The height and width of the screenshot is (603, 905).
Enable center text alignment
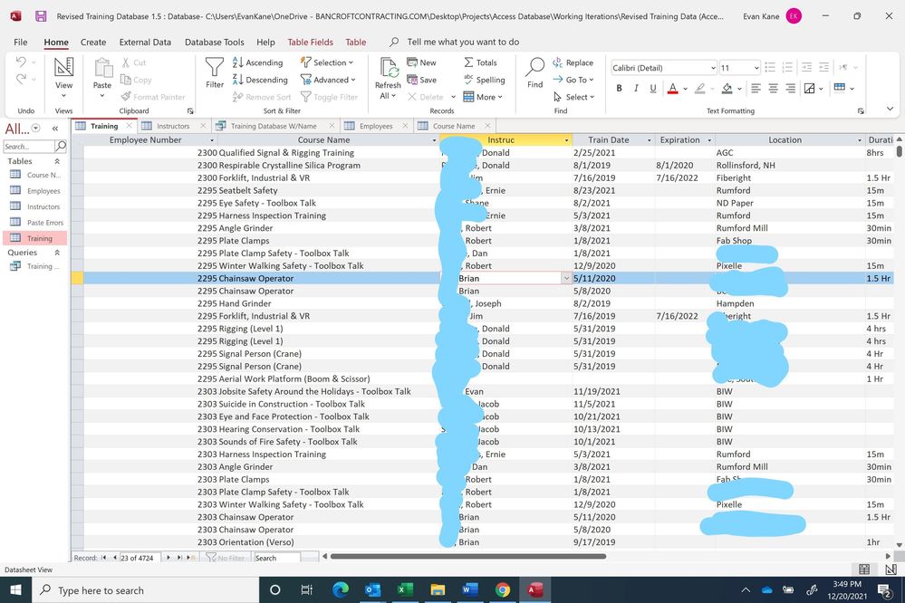[x=772, y=87]
